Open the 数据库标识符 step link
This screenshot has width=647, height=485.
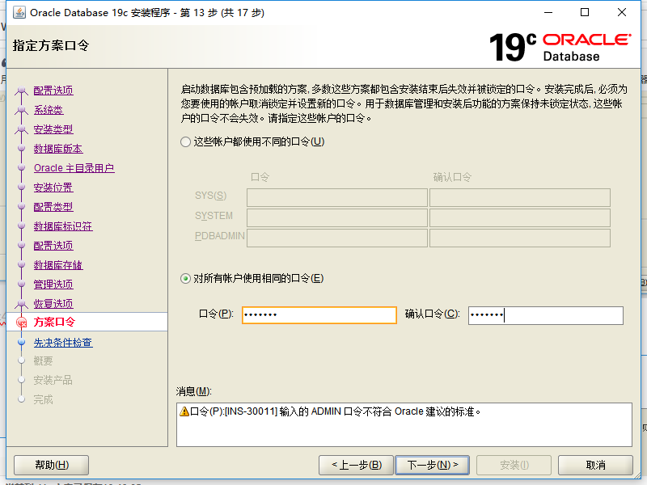63,226
